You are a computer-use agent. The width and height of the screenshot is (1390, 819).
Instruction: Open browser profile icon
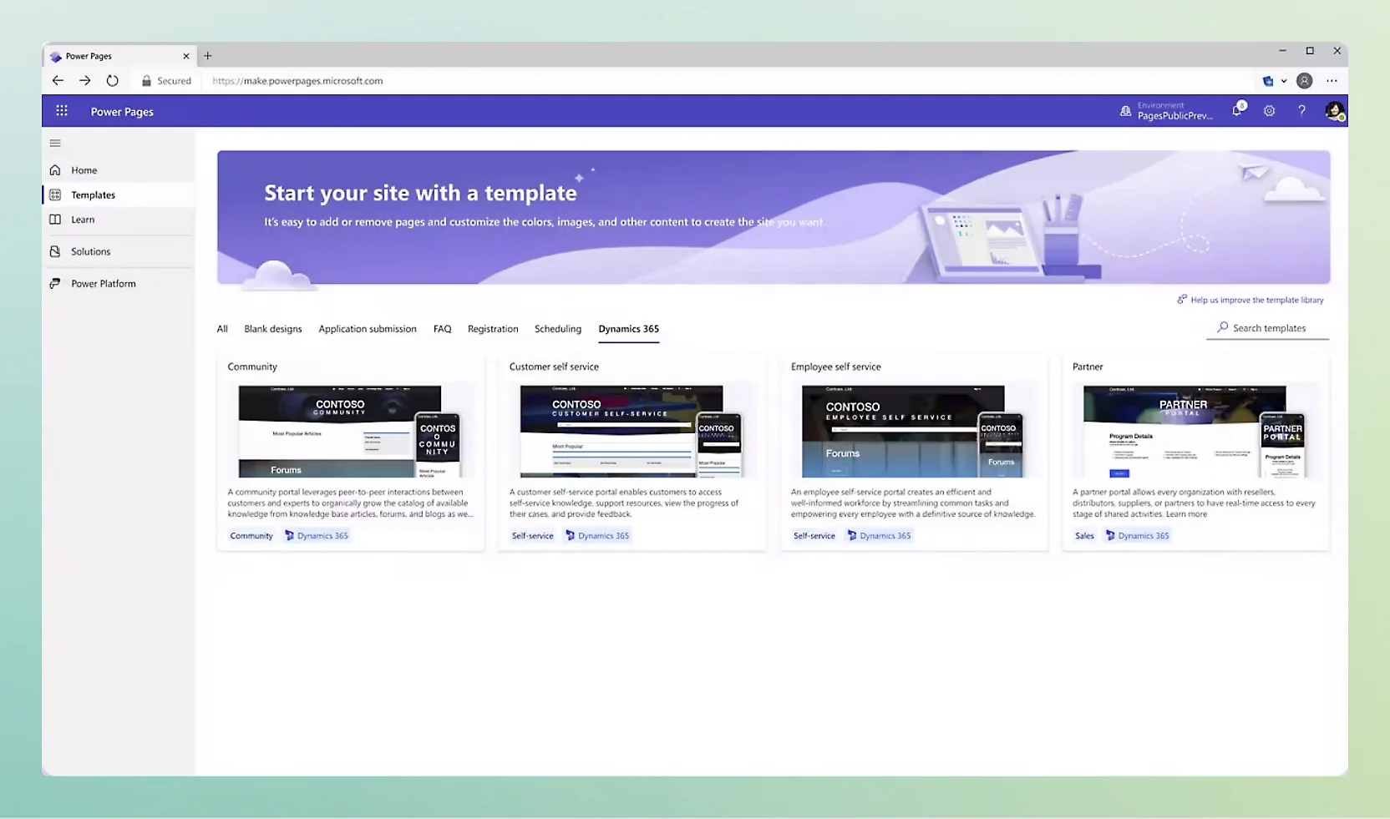(x=1304, y=81)
